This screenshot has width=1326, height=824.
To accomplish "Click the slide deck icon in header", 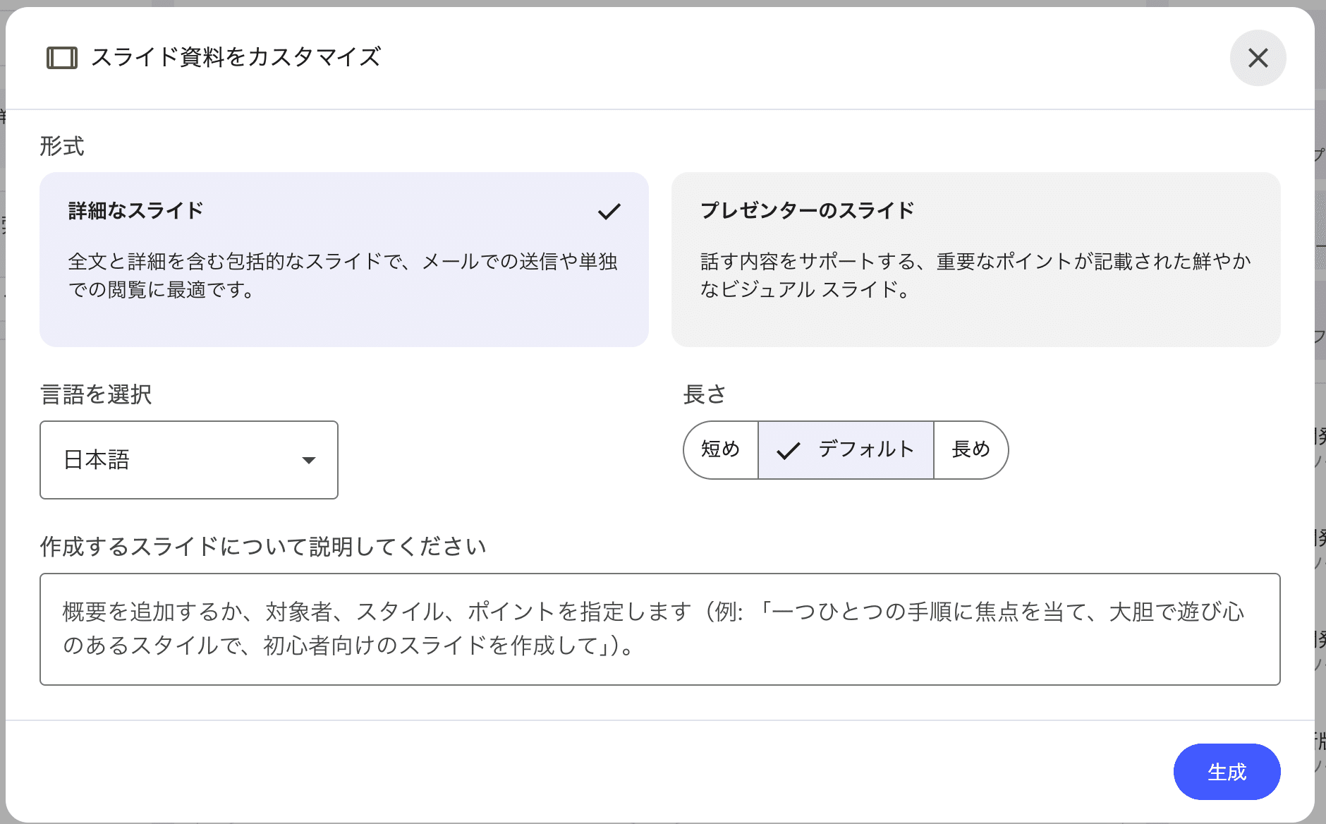I will click(x=62, y=58).
